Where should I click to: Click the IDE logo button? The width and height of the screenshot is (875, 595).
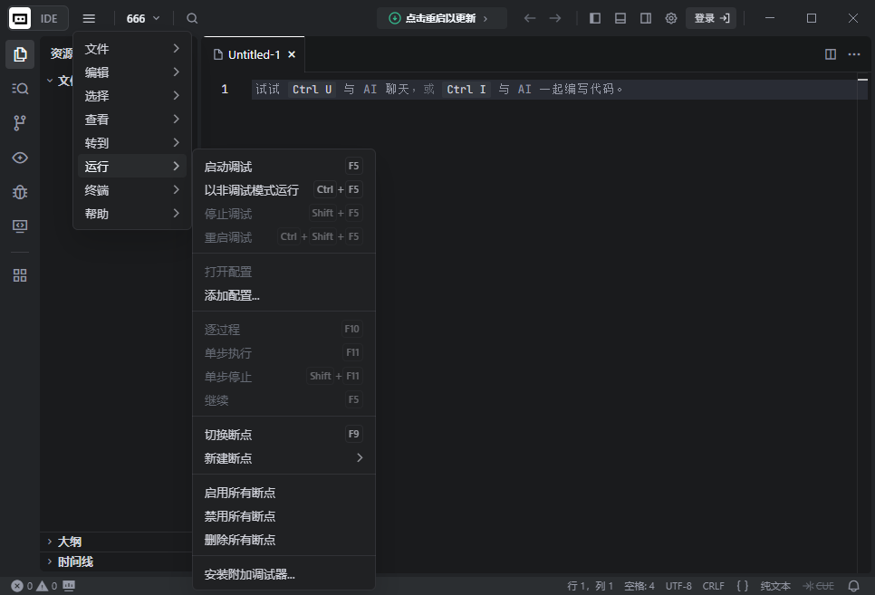pos(38,18)
